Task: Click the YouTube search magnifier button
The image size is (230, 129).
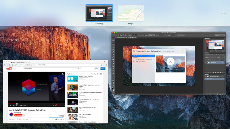Action: [x=79, y=69]
